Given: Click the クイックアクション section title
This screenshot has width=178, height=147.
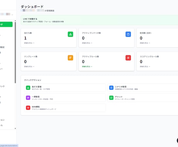Looking at the screenshot, I should [x=33, y=80].
